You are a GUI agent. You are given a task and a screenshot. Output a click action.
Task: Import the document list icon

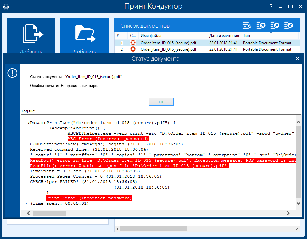pyautogui.click(x=288, y=25)
